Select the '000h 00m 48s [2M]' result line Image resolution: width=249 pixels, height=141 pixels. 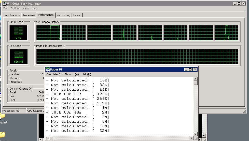[77, 112]
